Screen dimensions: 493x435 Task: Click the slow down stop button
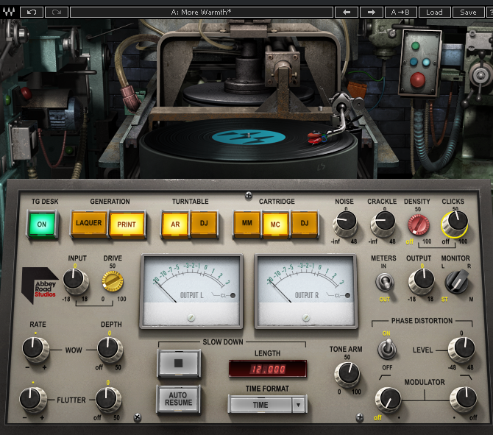pyautogui.click(x=179, y=364)
